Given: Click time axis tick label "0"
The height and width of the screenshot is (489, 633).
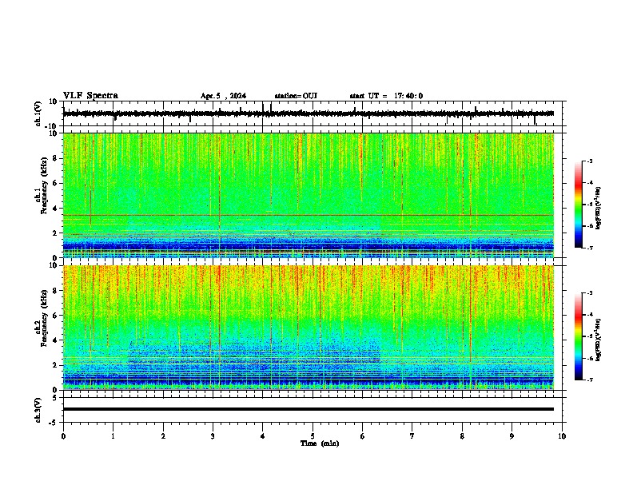Looking at the screenshot, I should point(63,436).
